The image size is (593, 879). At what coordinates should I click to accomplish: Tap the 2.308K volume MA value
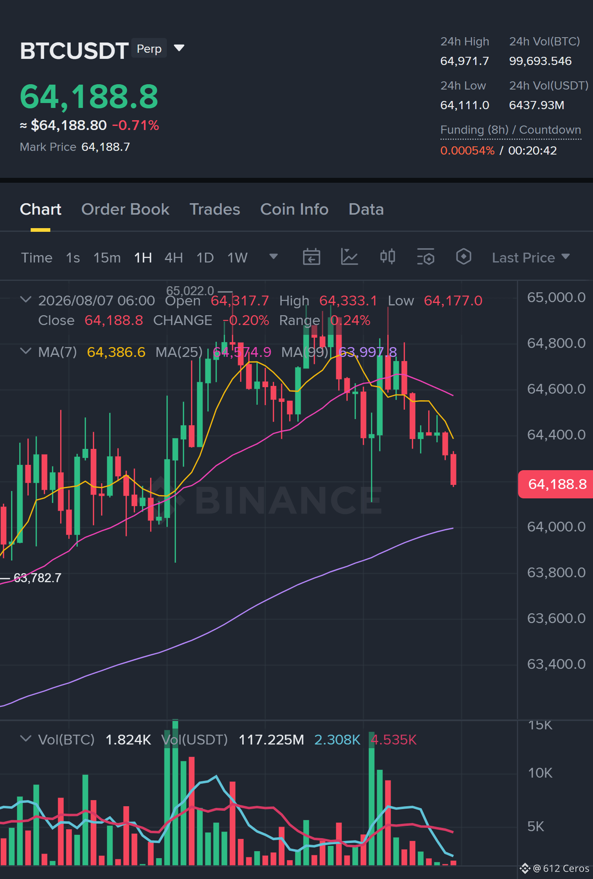pyautogui.click(x=337, y=740)
